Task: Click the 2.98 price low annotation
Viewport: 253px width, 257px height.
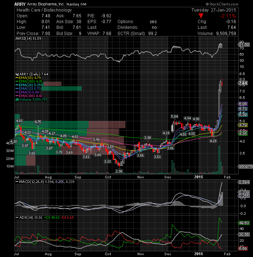Action: (x=119, y=171)
